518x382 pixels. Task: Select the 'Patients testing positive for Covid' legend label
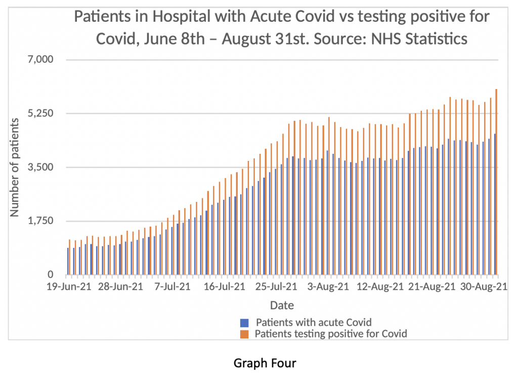click(x=331, y=334)
